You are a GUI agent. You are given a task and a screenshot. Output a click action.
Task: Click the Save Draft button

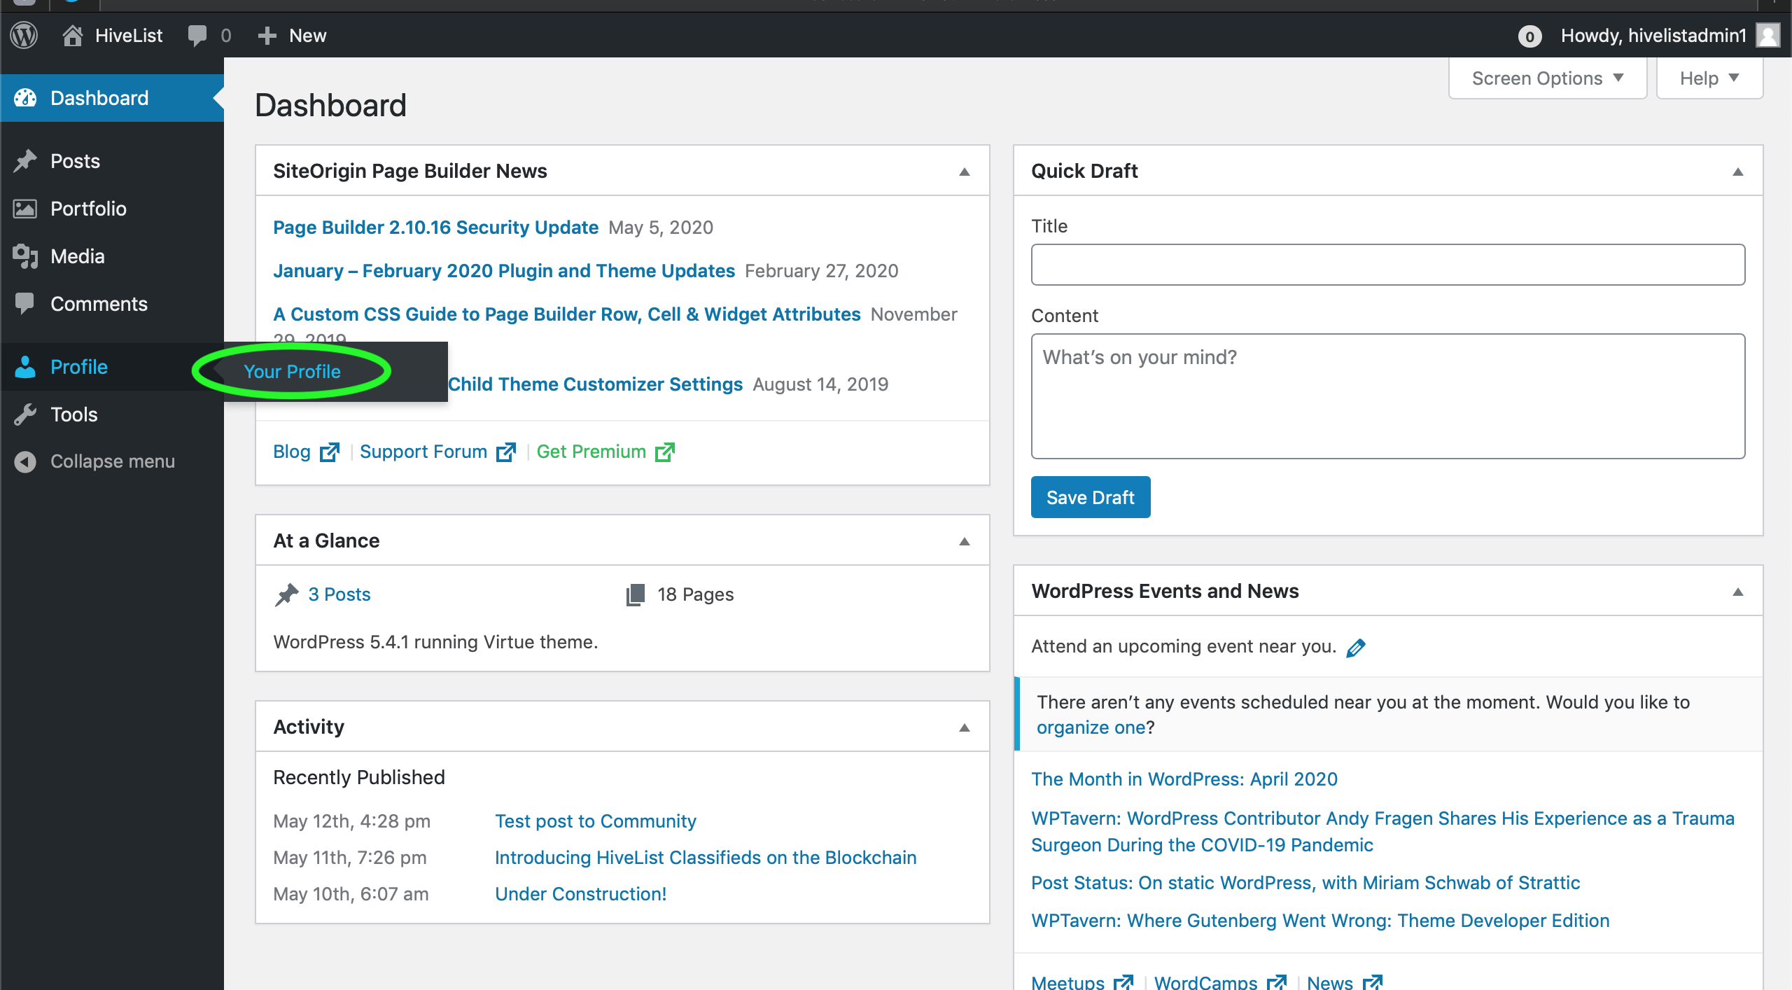(1090, 497)
